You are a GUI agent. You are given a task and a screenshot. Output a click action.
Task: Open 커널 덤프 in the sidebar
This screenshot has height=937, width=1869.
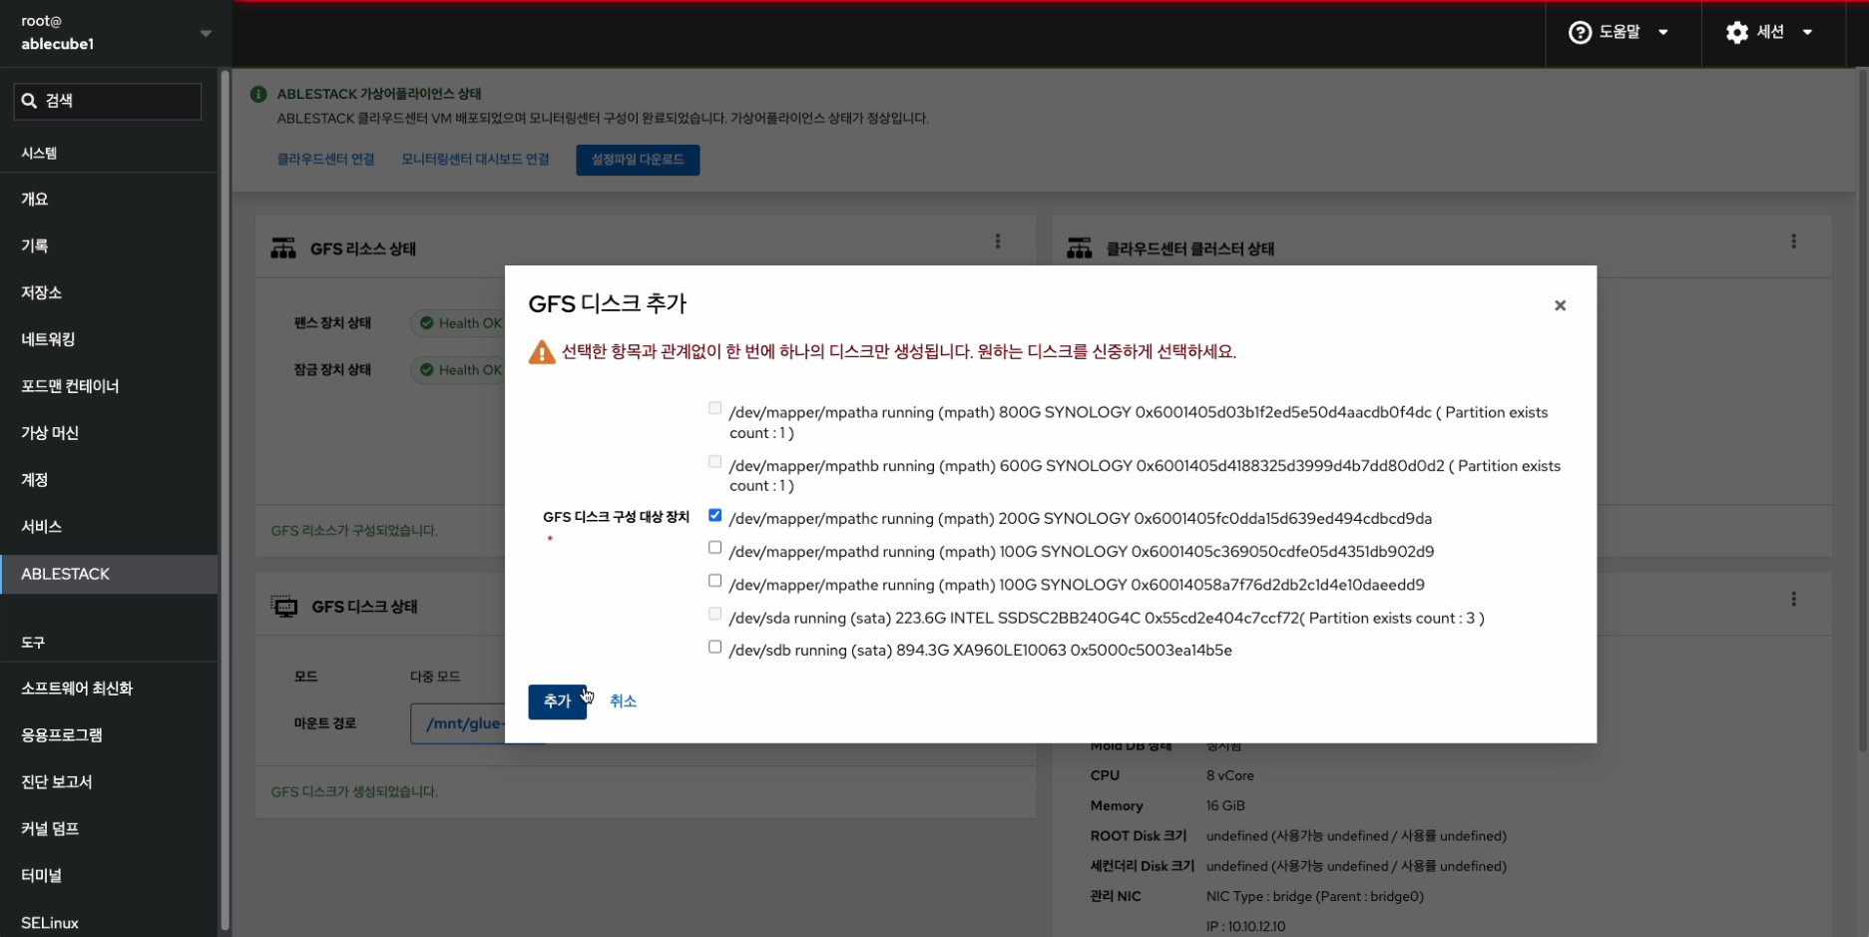109,829
